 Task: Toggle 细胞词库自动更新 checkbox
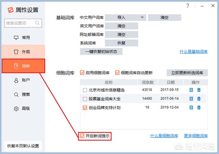(117, 73)
